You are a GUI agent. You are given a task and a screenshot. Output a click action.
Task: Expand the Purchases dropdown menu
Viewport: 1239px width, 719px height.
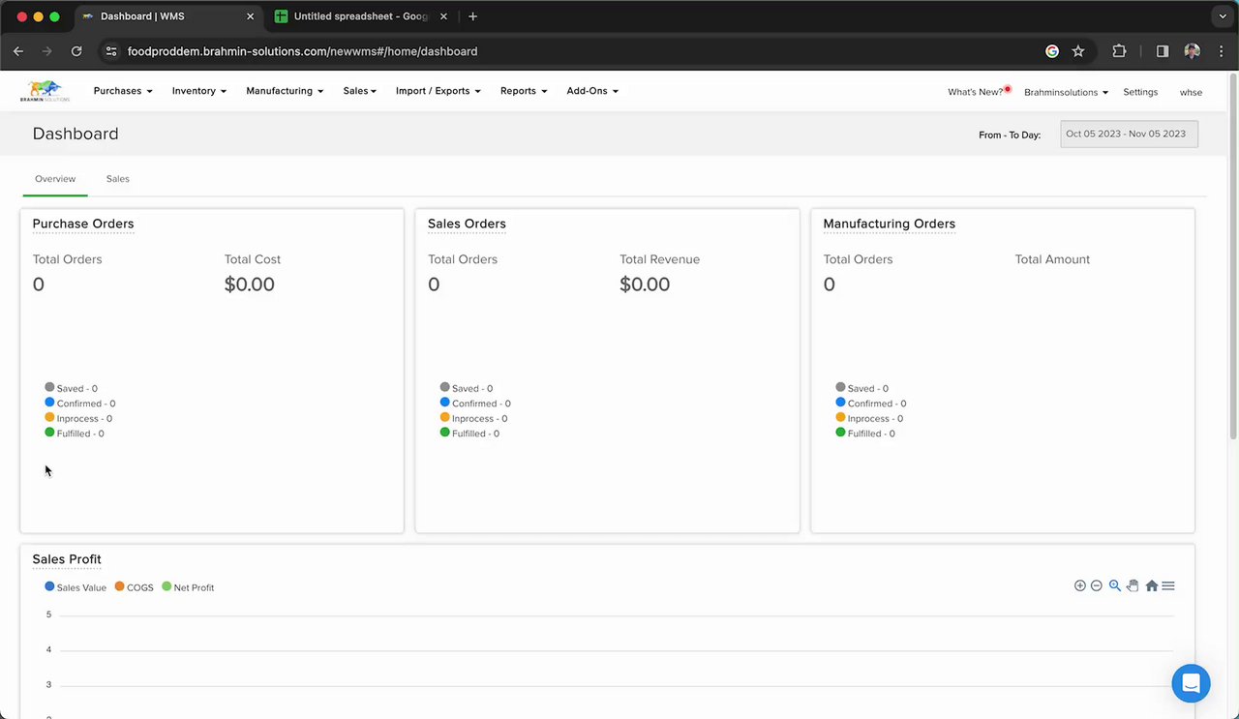123,91
